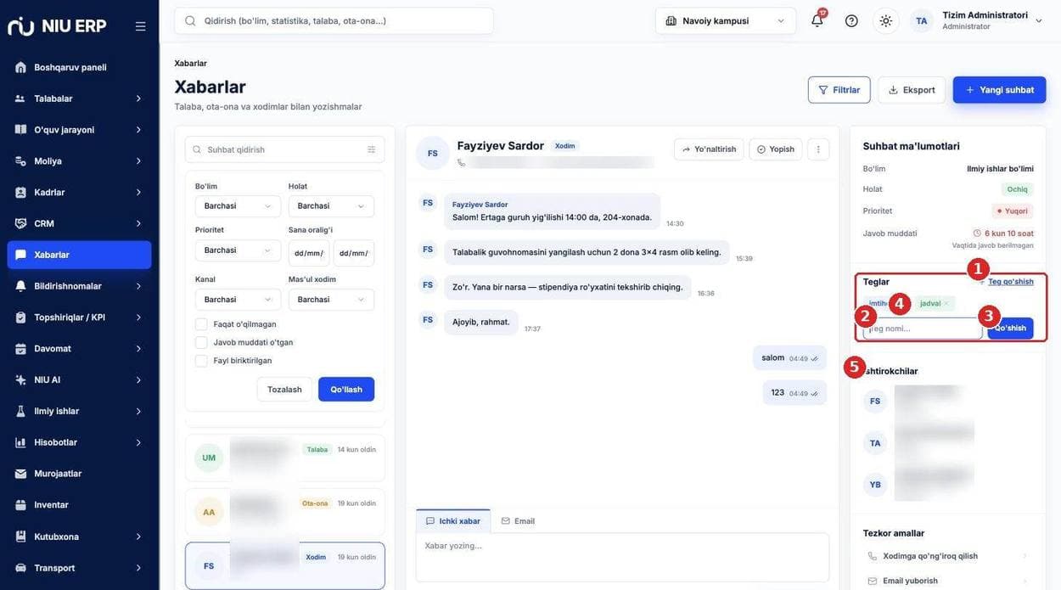Remove the jadval tag with its x
The height and width of the screenshot is (590, 1061).
tap(946, 303)
